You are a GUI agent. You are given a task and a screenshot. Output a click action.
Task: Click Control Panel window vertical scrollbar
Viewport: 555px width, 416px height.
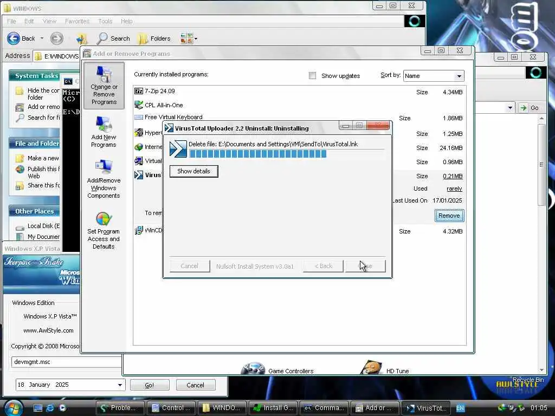point(541,244)
